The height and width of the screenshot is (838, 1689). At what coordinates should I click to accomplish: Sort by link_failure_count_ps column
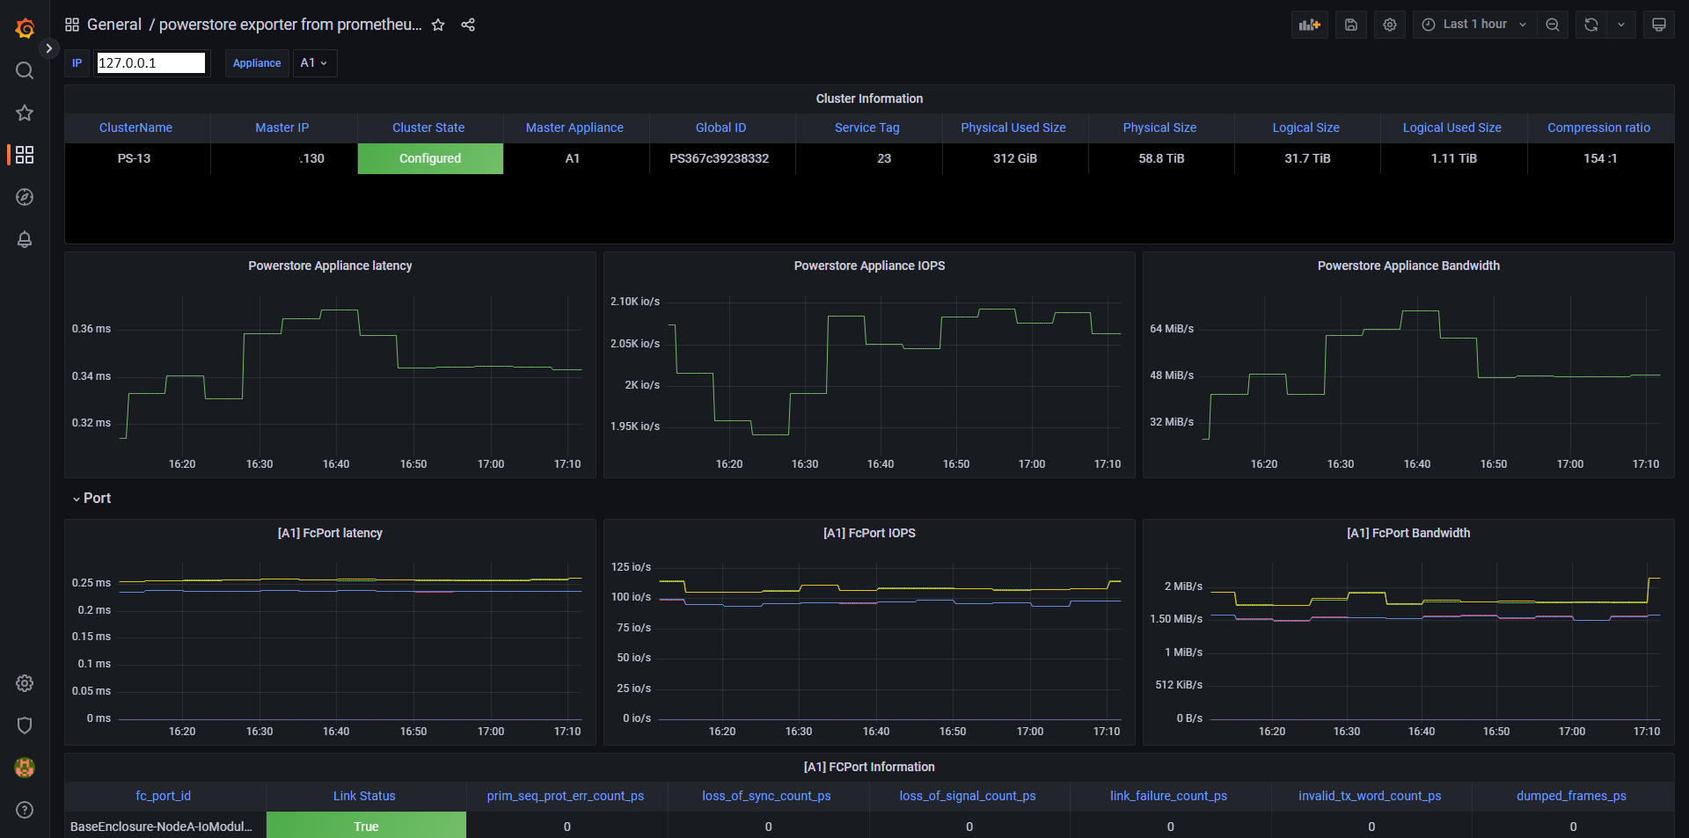pyautogui.click(x=1168, y=796)
